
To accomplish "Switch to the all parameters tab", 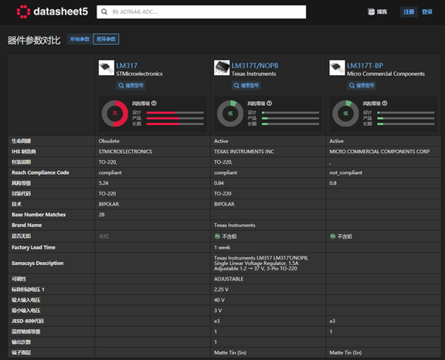I will pyautogui.click(x=80, y=39).
